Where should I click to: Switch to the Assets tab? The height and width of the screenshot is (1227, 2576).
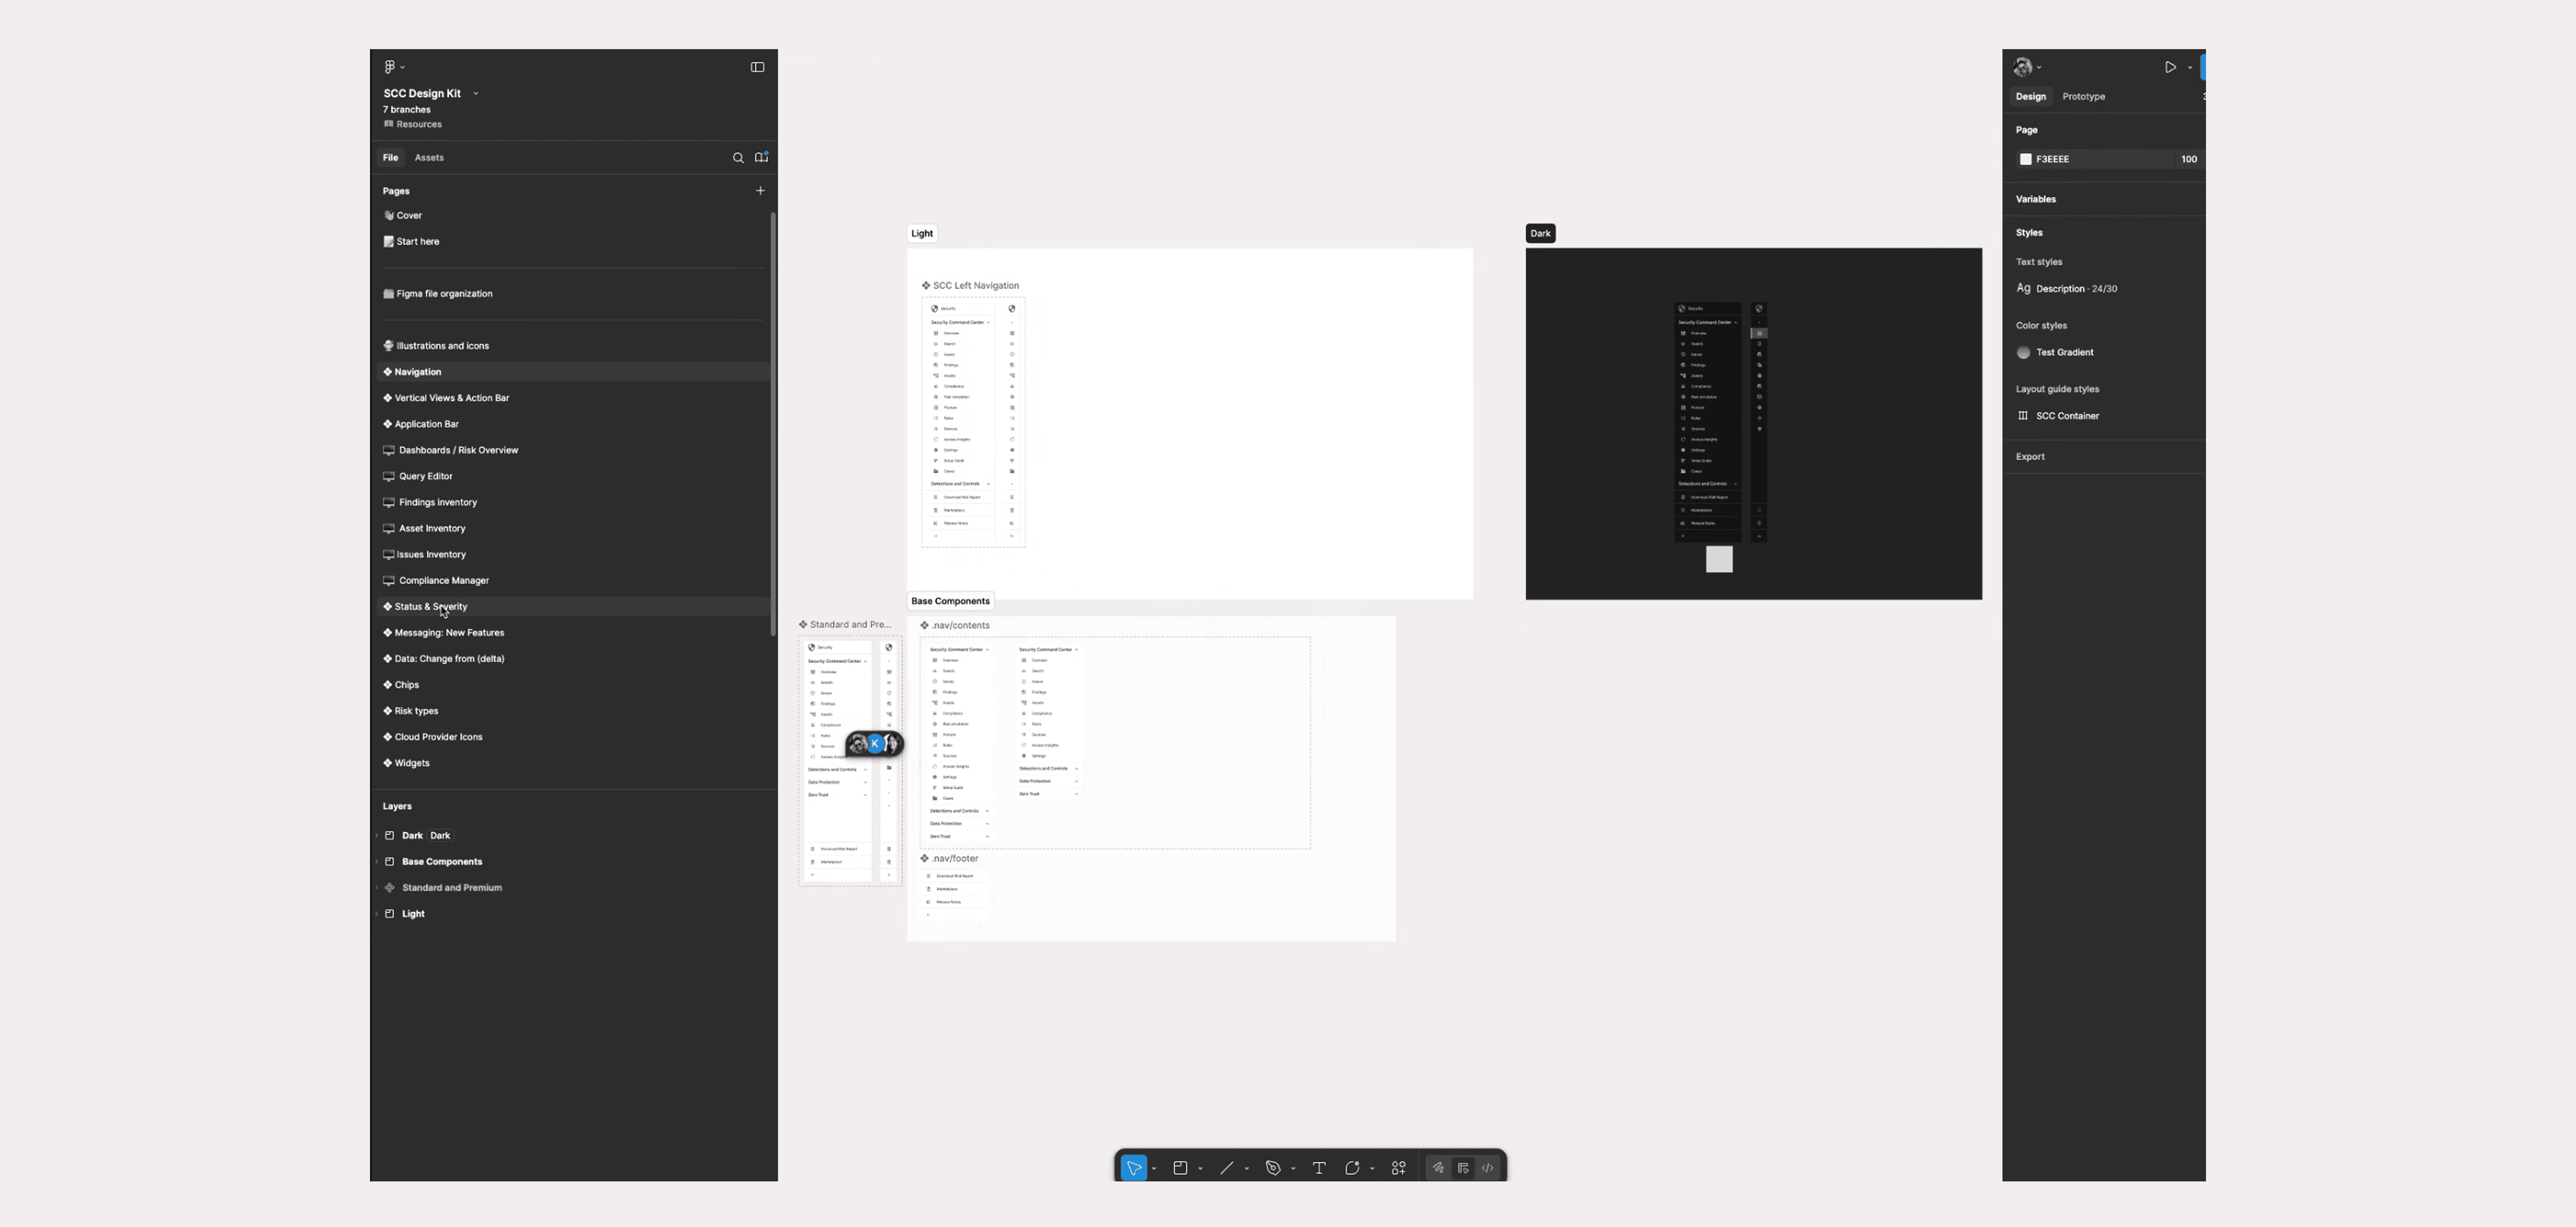tap(429, 158)
